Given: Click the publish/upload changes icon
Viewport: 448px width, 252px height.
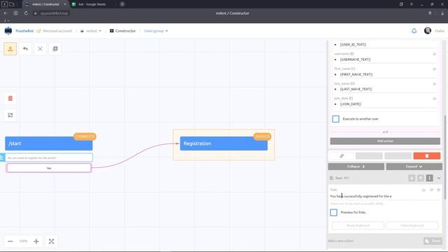Looking at the screenshot, I should [x=10, y=49].
